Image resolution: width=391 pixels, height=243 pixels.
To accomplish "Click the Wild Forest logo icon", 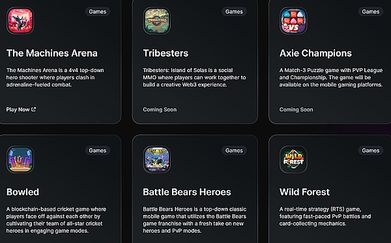I will [x=293, y=159].
